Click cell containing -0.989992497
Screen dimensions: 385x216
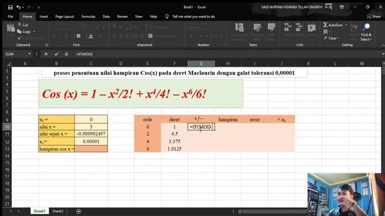tap(91, 134)
